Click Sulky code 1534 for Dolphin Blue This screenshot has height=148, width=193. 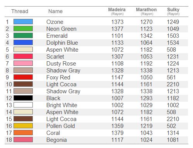[173, 43]
